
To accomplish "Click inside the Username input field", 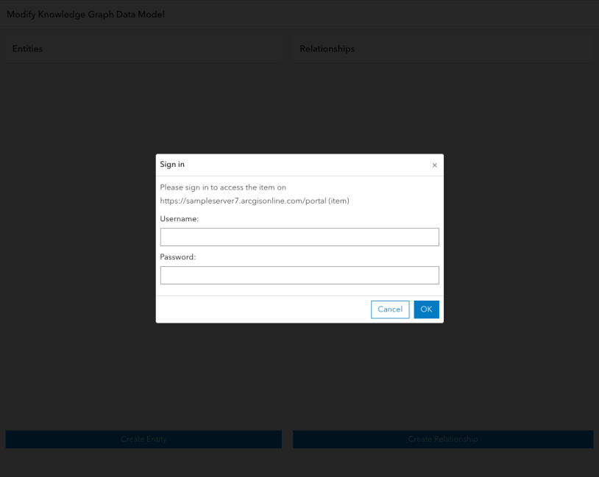I will (299, 237).
